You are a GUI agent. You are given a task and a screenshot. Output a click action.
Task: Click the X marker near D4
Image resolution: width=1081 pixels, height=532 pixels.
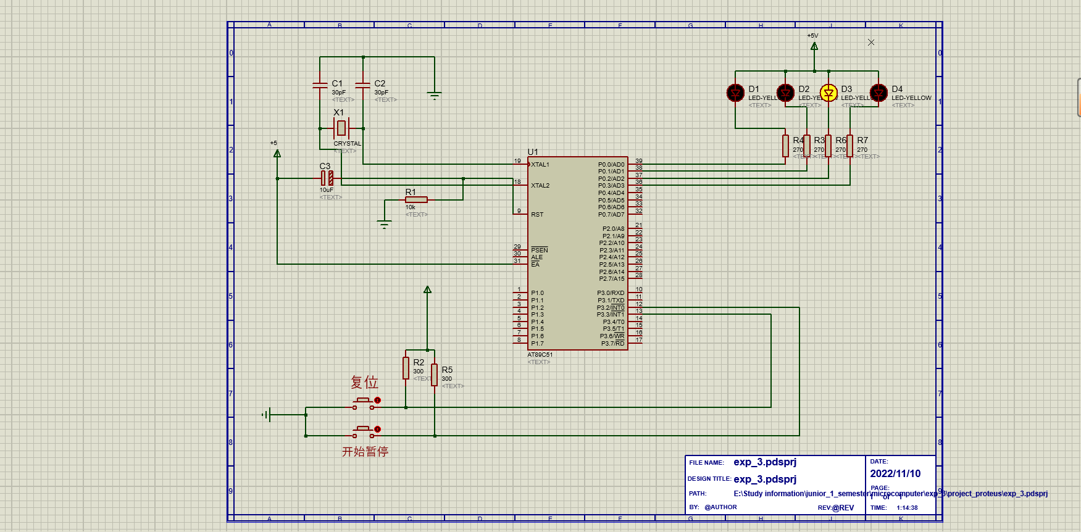[x=871, y=43]
